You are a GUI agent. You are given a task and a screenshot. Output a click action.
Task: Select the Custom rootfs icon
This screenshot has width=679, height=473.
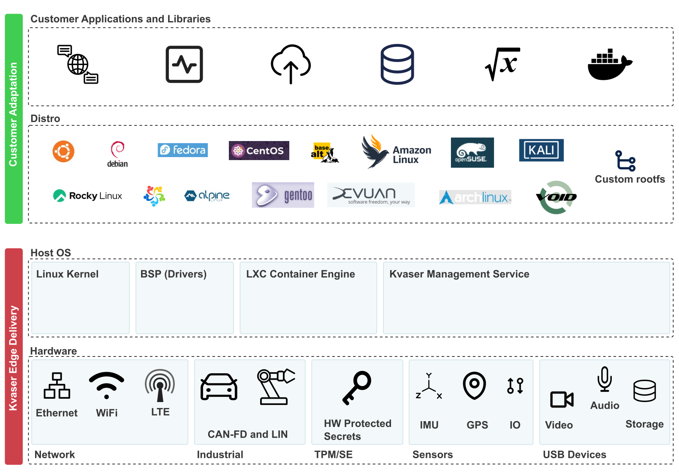click(x=625, y=161)
